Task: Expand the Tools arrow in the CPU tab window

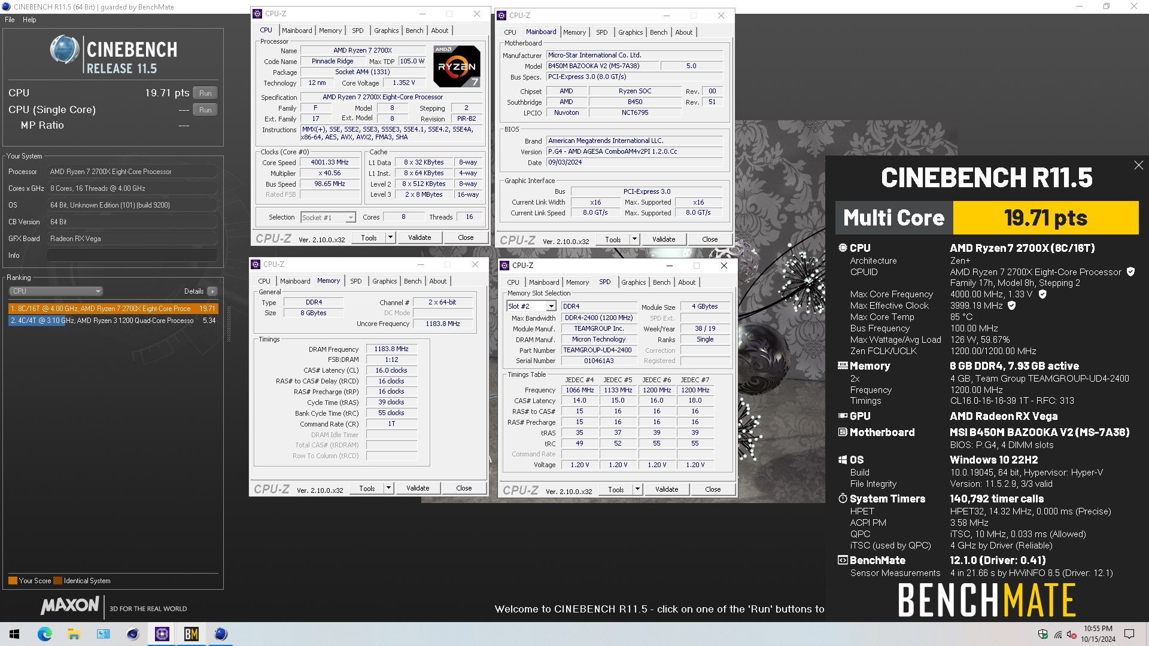Action: (x=390, y=237)
